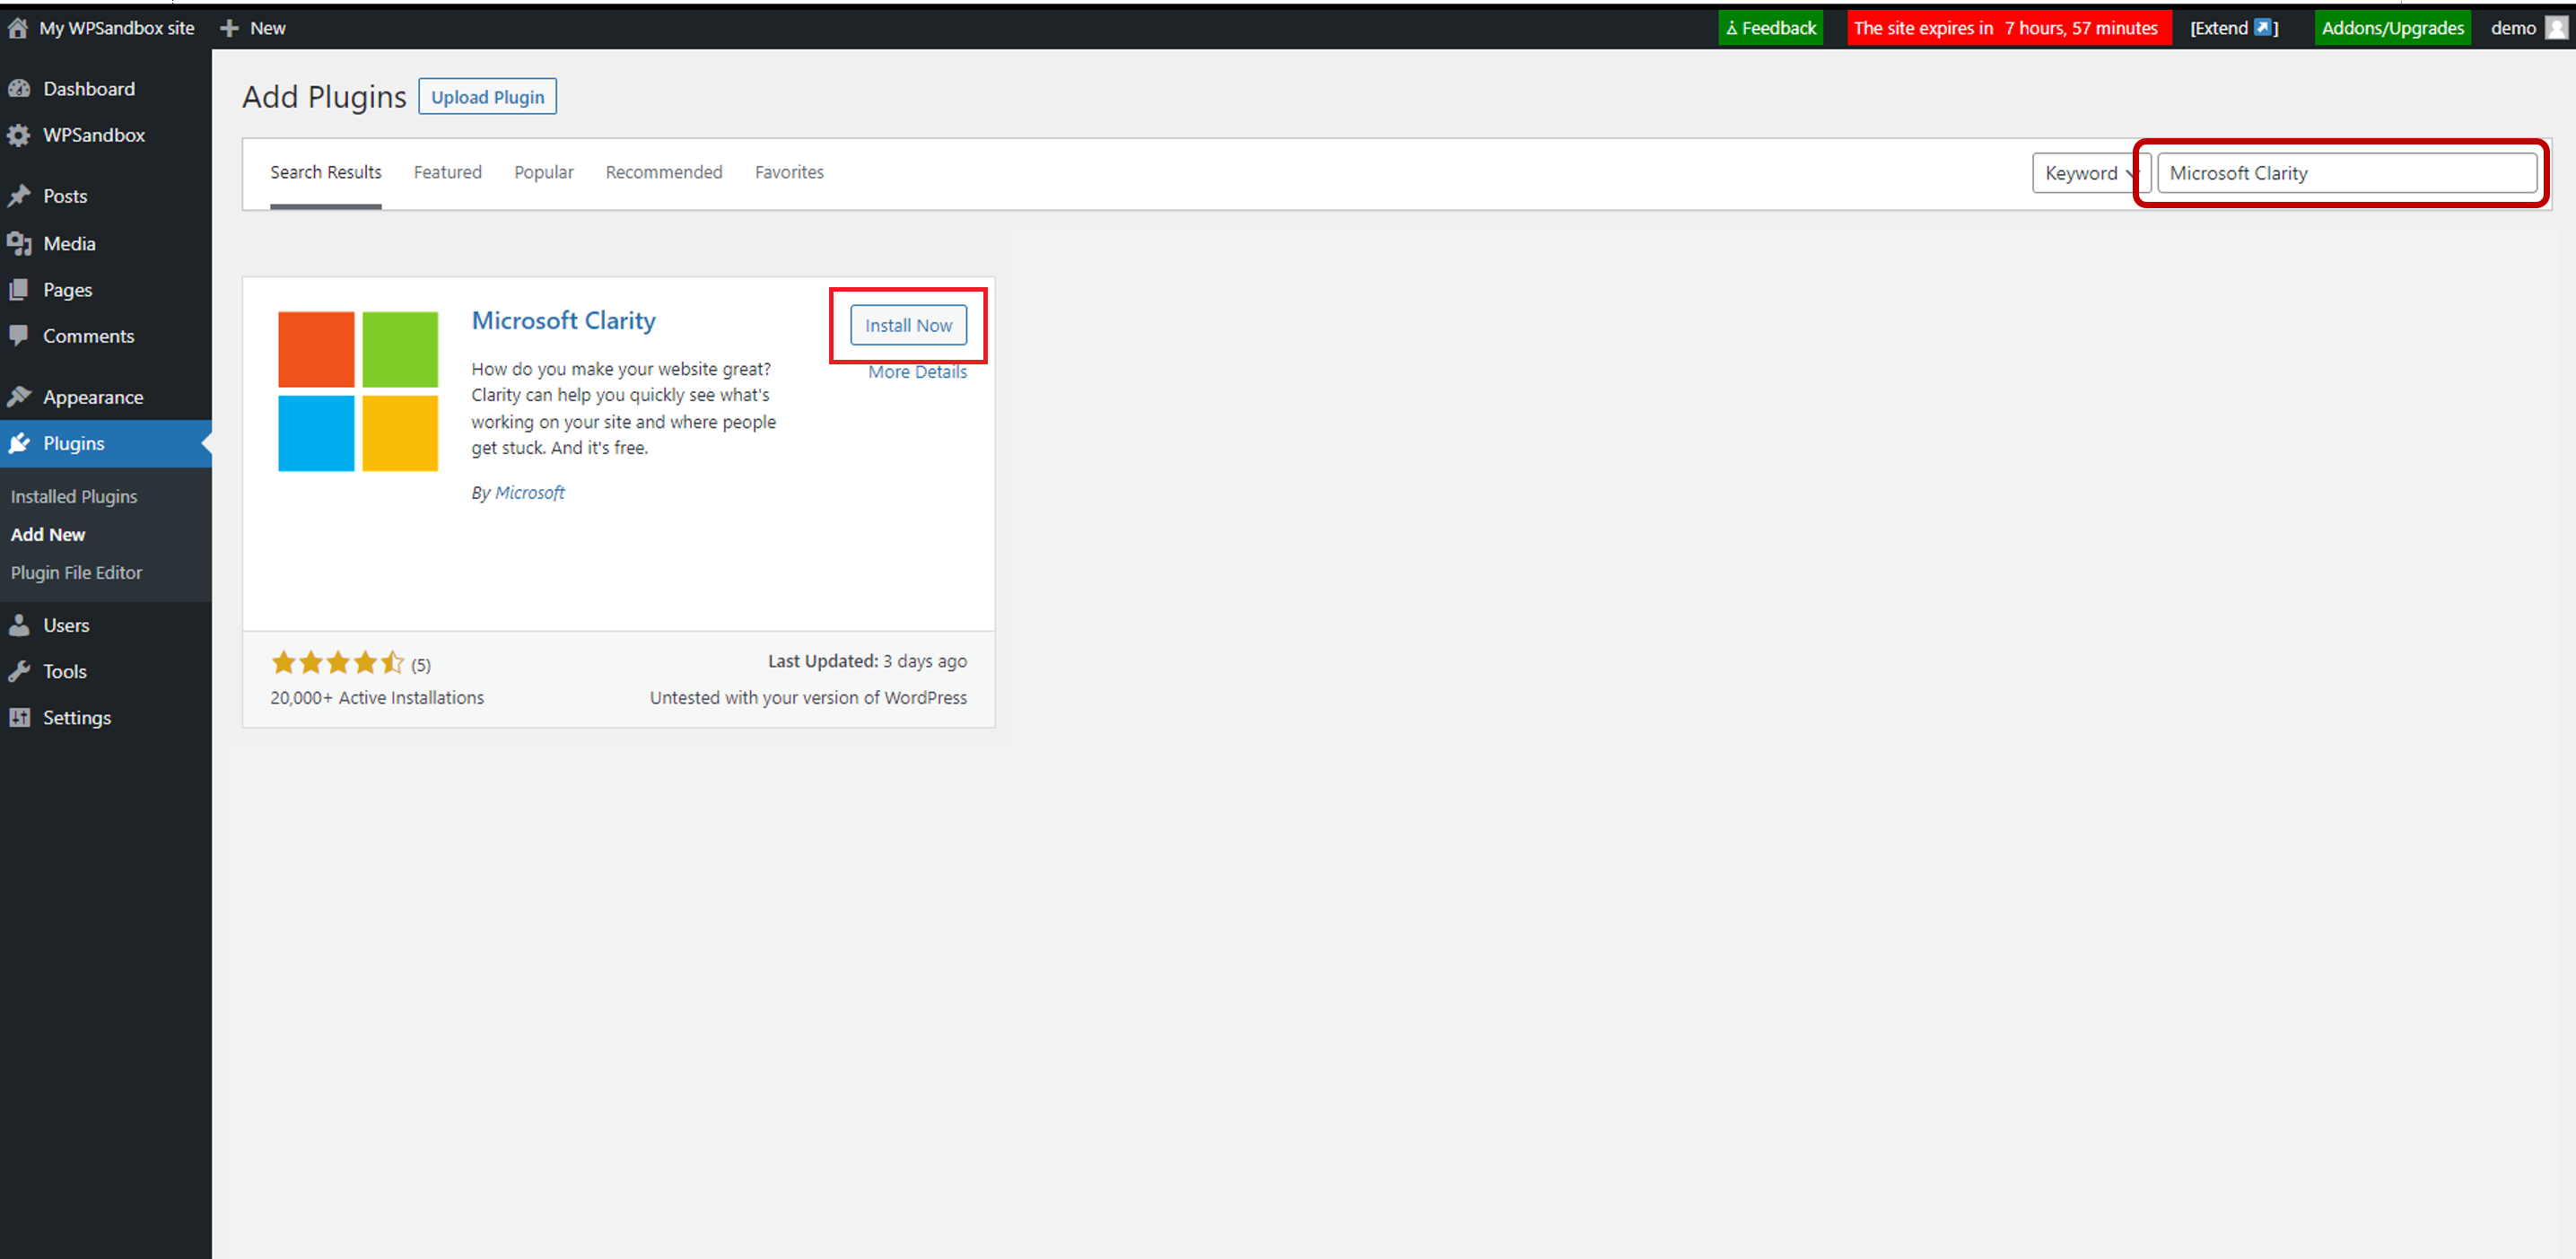This screenshot has width=2576, height=1259.
Task: Click the Settings sliders icon
Action: pos(19,717)
